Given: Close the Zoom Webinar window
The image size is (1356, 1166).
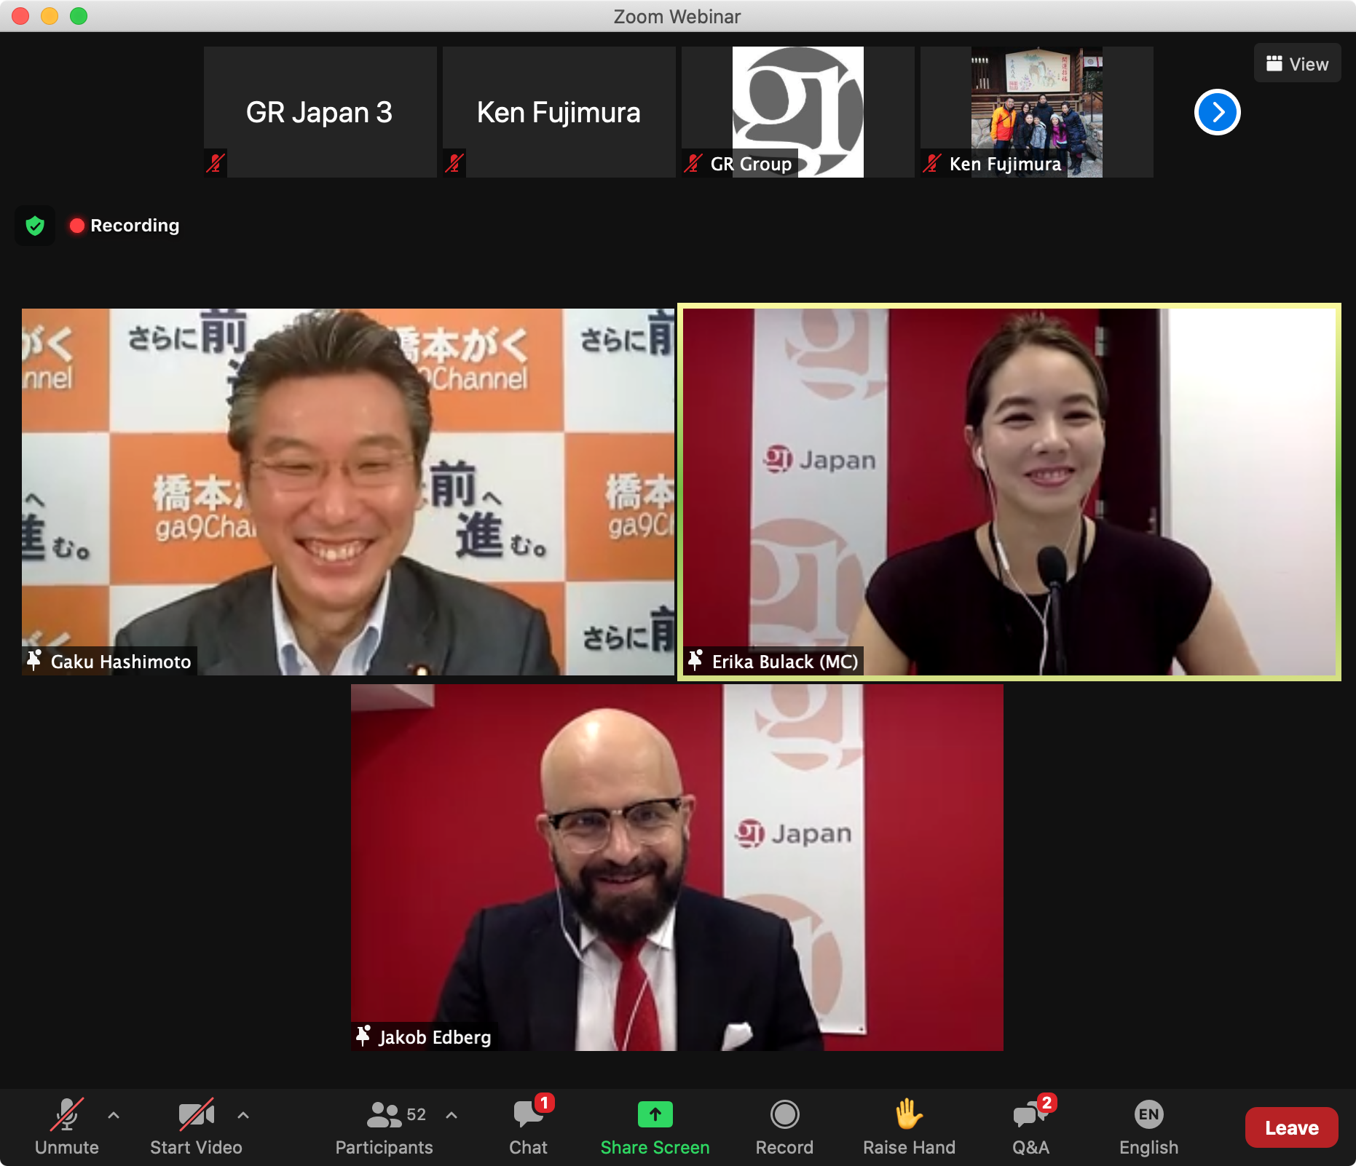Looking at the screenshot, I should [x=20, y=16].
